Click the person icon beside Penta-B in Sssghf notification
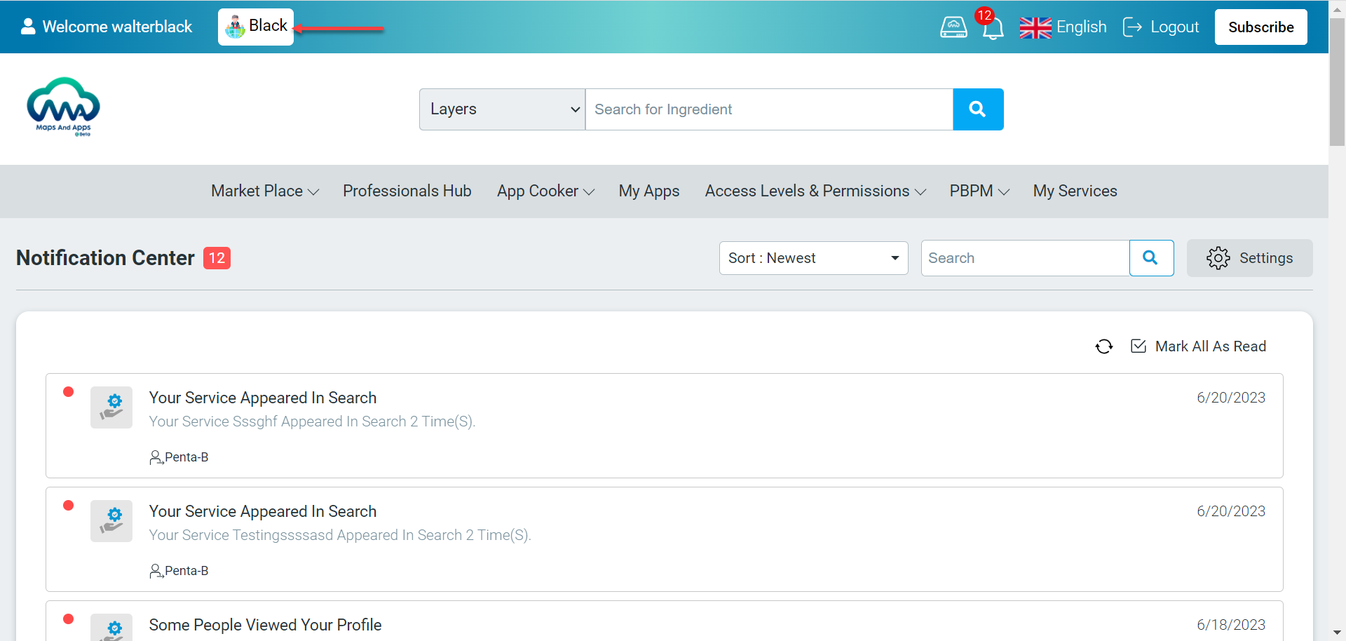This screenshot has height=641, width=1346. coord(156,458)
